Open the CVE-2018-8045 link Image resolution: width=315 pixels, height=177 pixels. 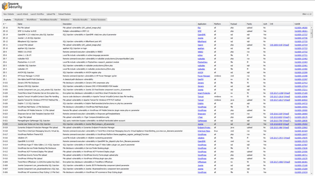coord(276,124)
